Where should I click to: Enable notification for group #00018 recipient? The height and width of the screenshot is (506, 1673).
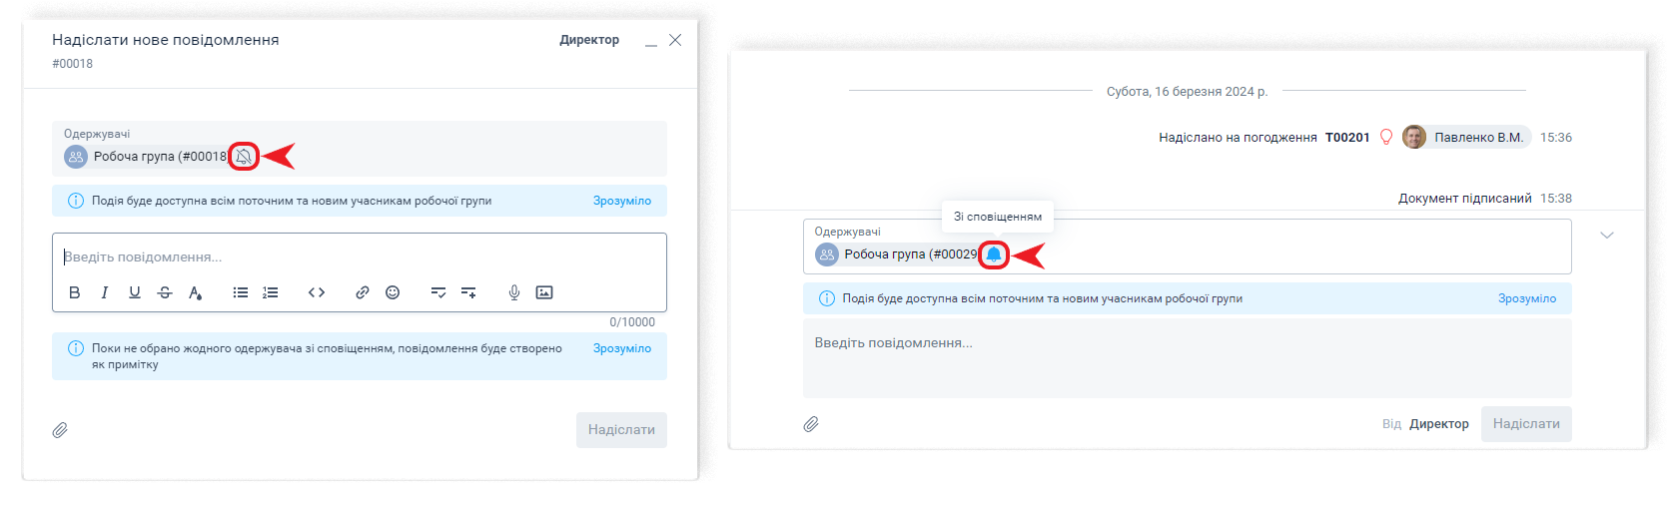[x=244, y=157]
